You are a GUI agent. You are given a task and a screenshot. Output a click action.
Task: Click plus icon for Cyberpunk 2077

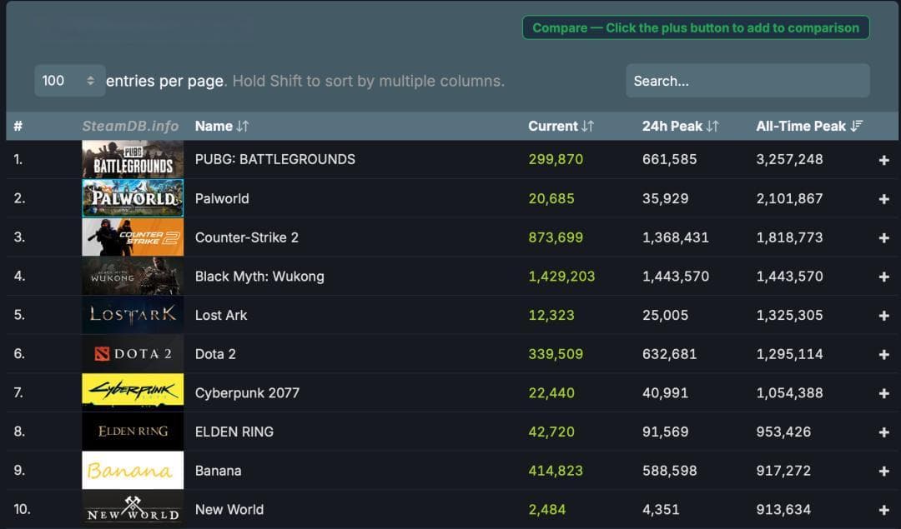coord(883,393)
